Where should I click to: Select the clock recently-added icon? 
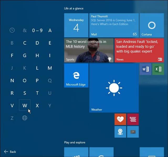12,30
